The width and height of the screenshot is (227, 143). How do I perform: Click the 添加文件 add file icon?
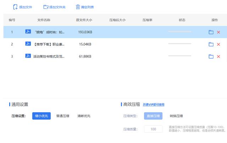(15, 7)
